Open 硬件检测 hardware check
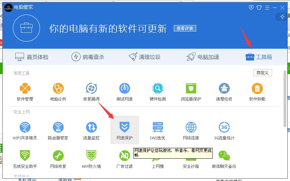 [x=158, y=92]
